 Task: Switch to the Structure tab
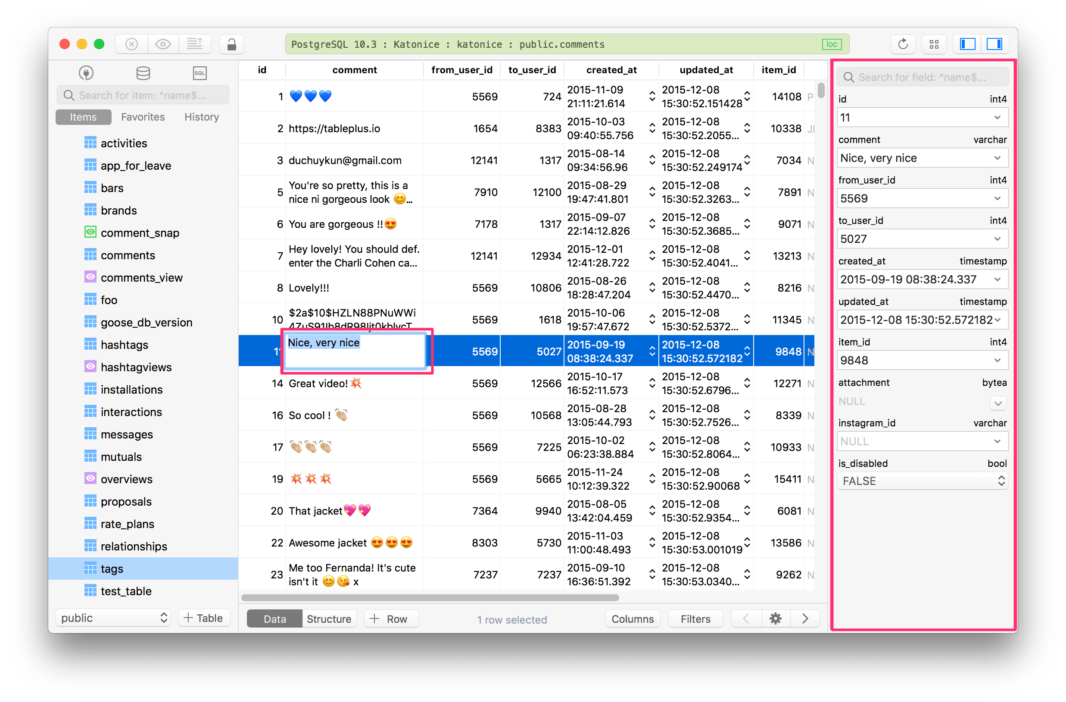click(327, 619)
